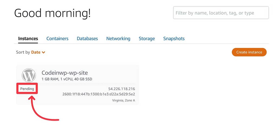The width and height of the screenshot is (277, 126).
Task: Switch to the Databases tab
Action: (x=87, y=38)
